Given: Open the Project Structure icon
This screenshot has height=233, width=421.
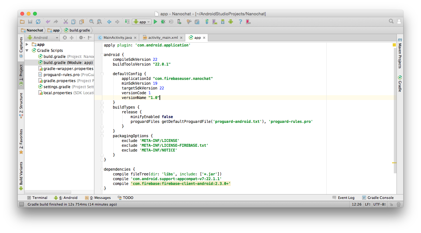Looking at the screenshot, I should [x=197, y=22].
